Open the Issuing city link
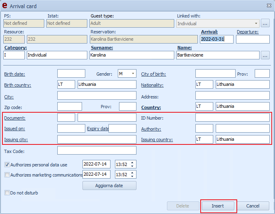275x214 pixels. coord(16,140)
